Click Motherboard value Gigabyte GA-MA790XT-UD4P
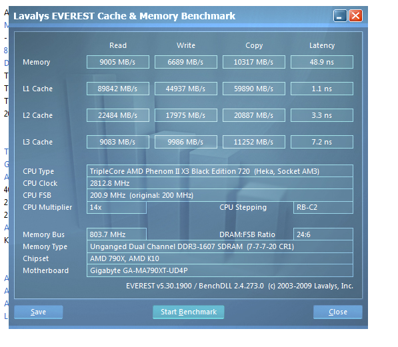Viewport: 398px width, 347px height. tap(220, 270)
